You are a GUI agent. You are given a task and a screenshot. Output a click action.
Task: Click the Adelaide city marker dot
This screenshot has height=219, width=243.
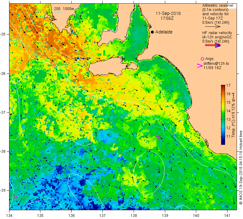tap(152, 32)
